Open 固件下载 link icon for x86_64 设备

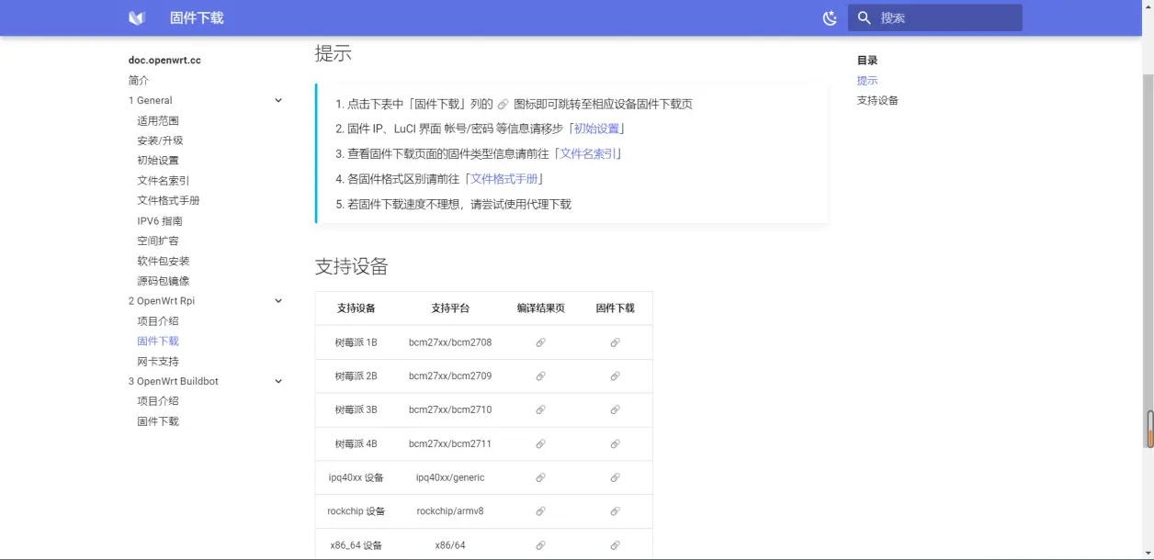click(615, 545)
